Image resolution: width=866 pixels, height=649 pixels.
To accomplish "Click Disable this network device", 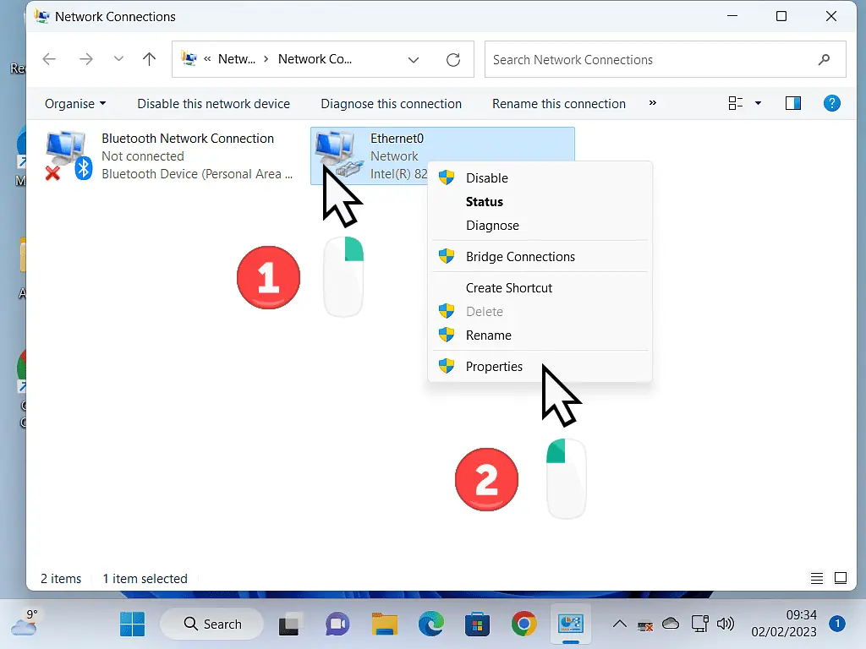I will (213, 104).
